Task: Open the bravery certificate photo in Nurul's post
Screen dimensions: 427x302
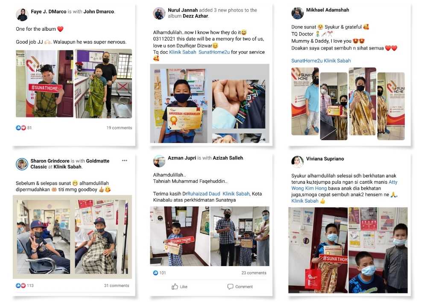Action: tap(178, 106)
